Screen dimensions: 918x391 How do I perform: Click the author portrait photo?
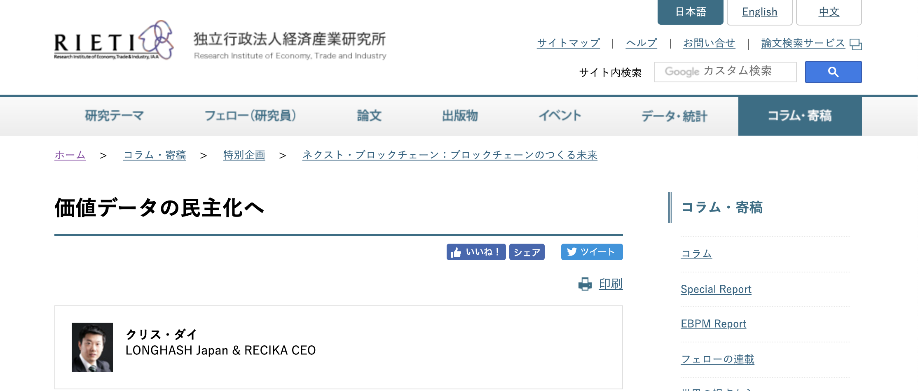[92, 347]
